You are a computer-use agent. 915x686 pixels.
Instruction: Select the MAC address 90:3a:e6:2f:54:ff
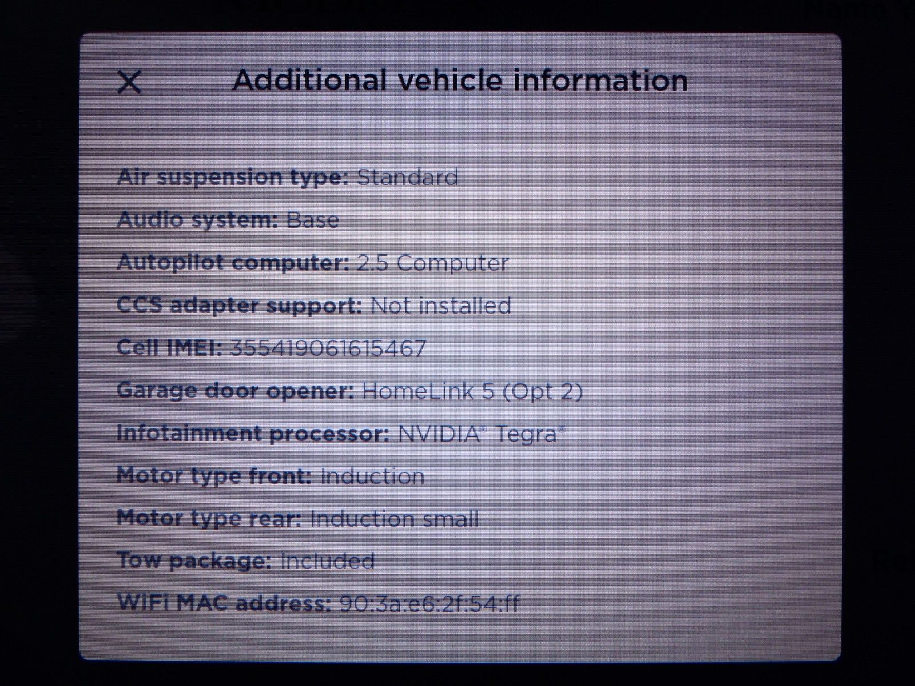pyautogui.click(x=429, y=604)
